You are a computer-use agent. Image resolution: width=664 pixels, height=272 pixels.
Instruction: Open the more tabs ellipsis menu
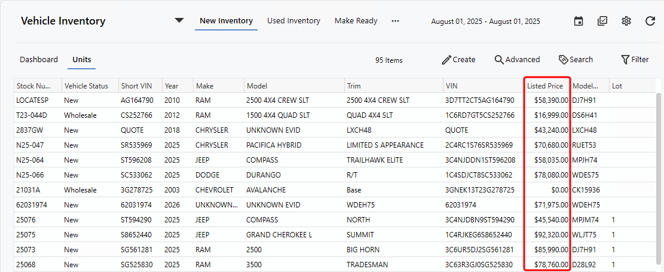click(x=395, y=21)
